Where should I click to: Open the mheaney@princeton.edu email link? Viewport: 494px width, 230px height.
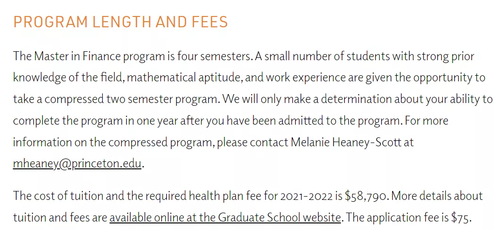(77, 164)
